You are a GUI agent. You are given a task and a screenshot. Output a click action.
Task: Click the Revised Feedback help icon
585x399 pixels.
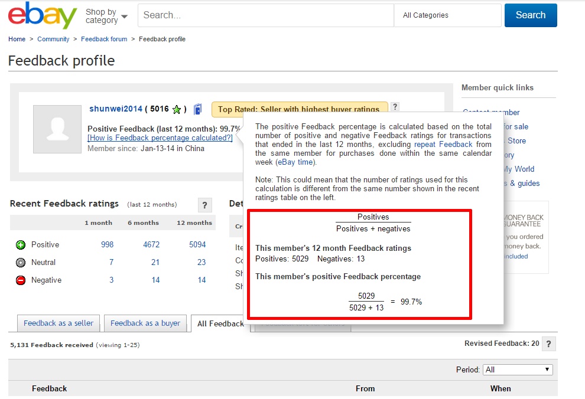click(548, 344)
